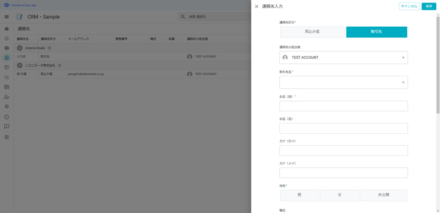Click the 検索 連絡先 search box
Viewport: 440px width, 213px height.
(214, 17)
